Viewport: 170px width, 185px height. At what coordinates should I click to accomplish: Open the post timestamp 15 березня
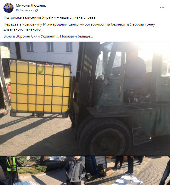(x=24, y=10)
